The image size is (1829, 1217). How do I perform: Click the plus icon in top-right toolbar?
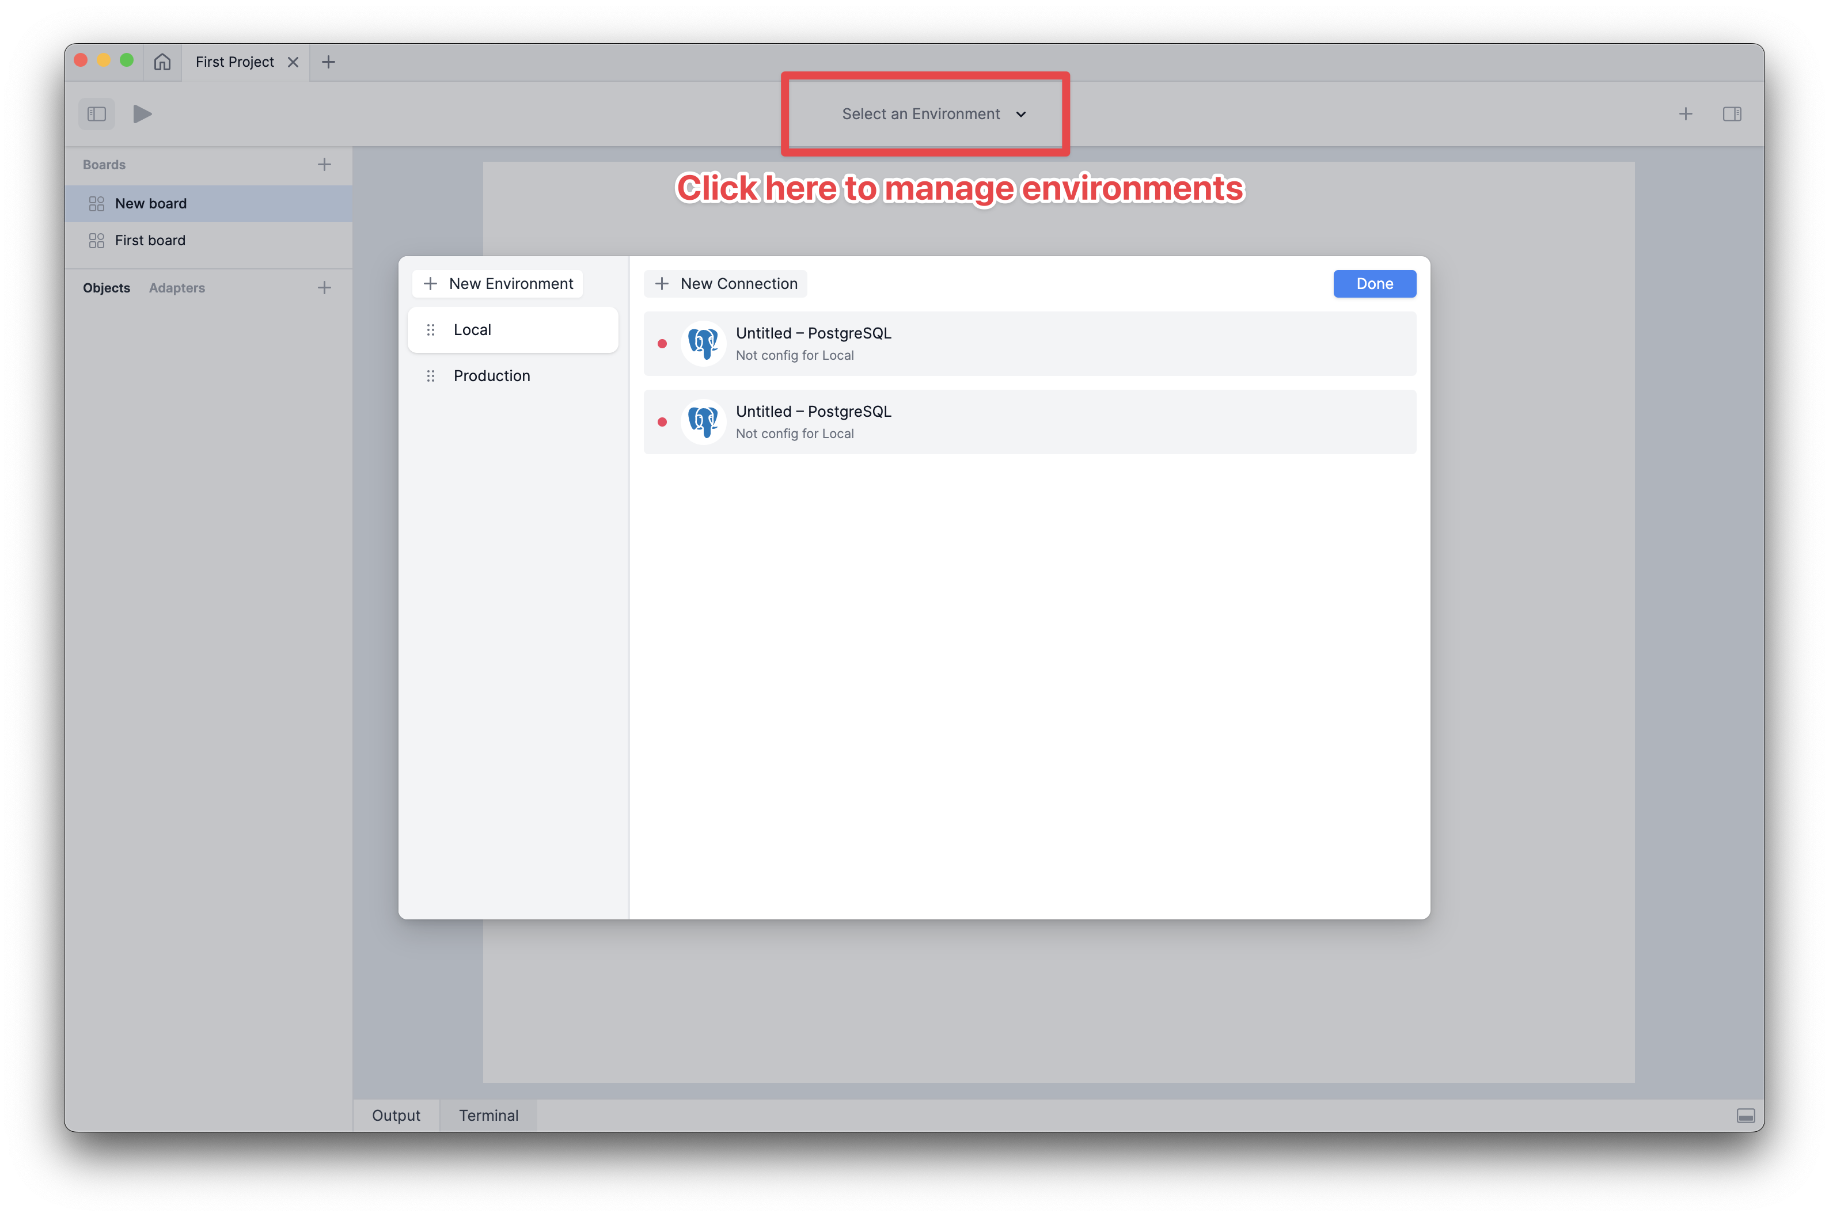(1686, 114)
